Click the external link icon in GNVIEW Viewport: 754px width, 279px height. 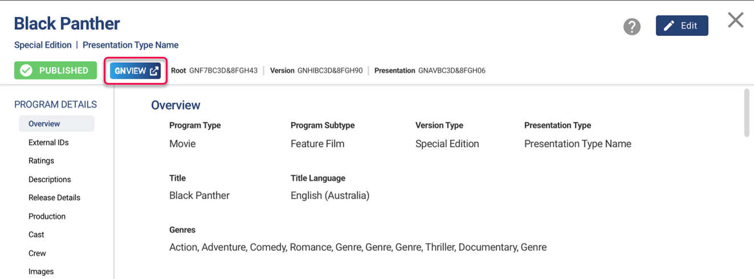point(154,71)
